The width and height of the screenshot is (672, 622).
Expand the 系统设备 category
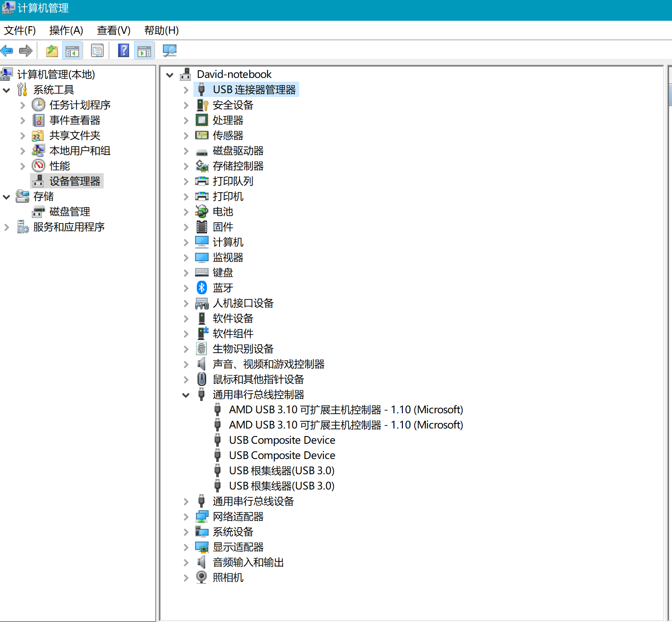coord(186,532)
